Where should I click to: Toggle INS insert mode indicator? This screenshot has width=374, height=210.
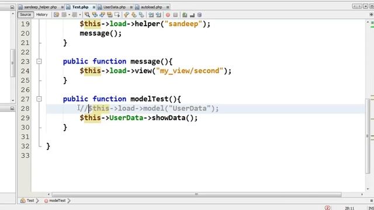[x=371, y=208]
